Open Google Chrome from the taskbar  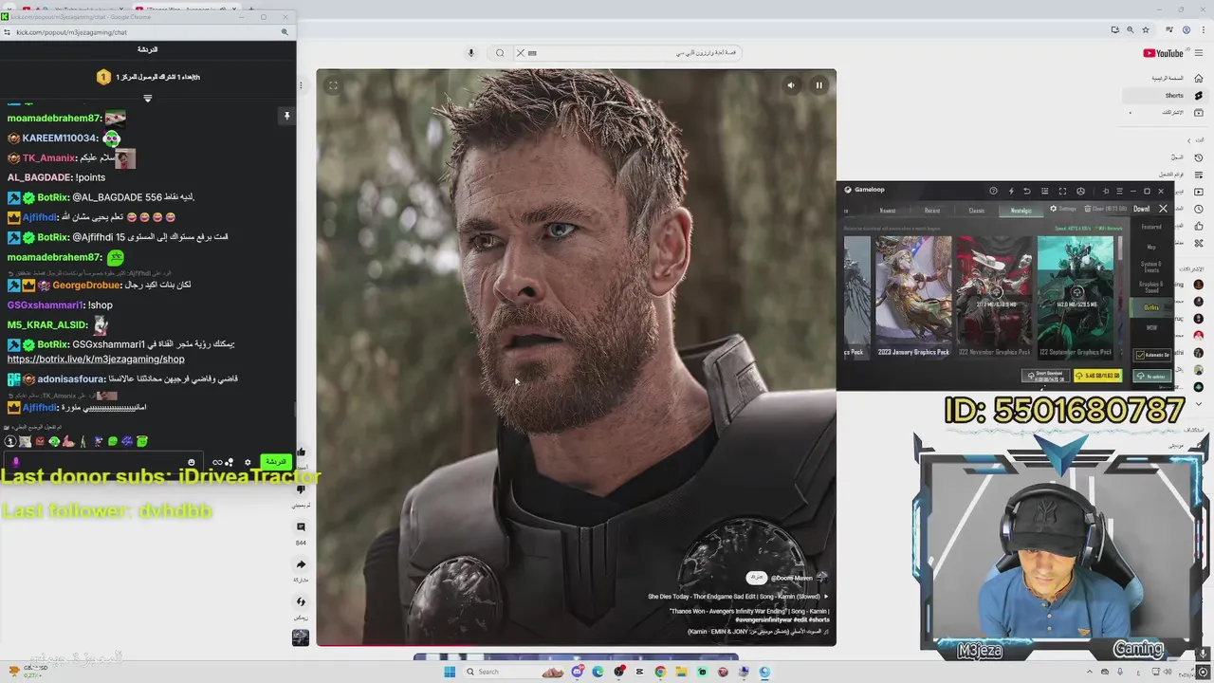click(x=660, y=672)
